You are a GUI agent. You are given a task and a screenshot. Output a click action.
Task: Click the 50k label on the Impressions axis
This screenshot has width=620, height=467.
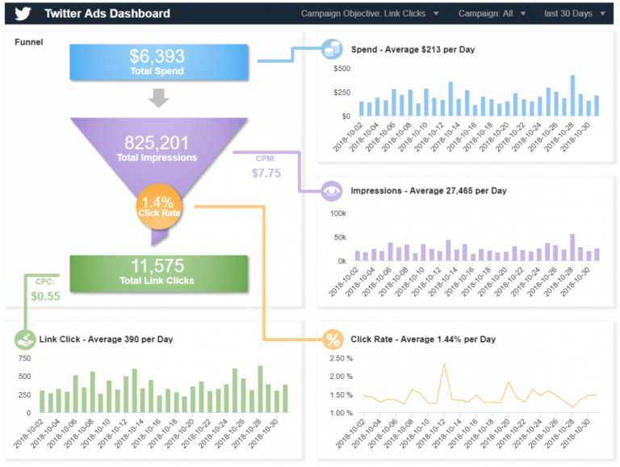tap(340, 237)
